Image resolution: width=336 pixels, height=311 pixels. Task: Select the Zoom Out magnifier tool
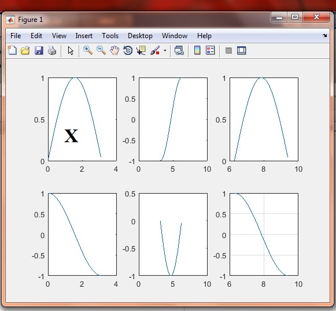click(101, 50)
